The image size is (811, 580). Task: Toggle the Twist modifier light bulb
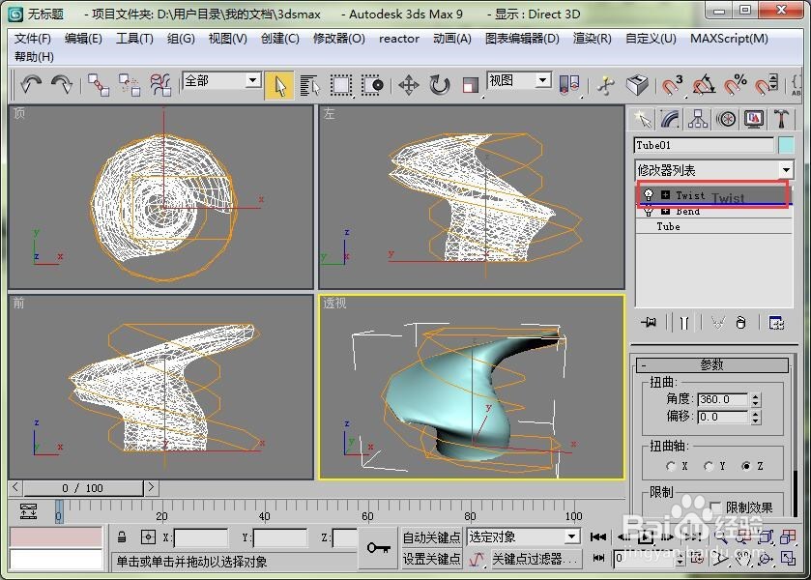(x=648, y=195)
